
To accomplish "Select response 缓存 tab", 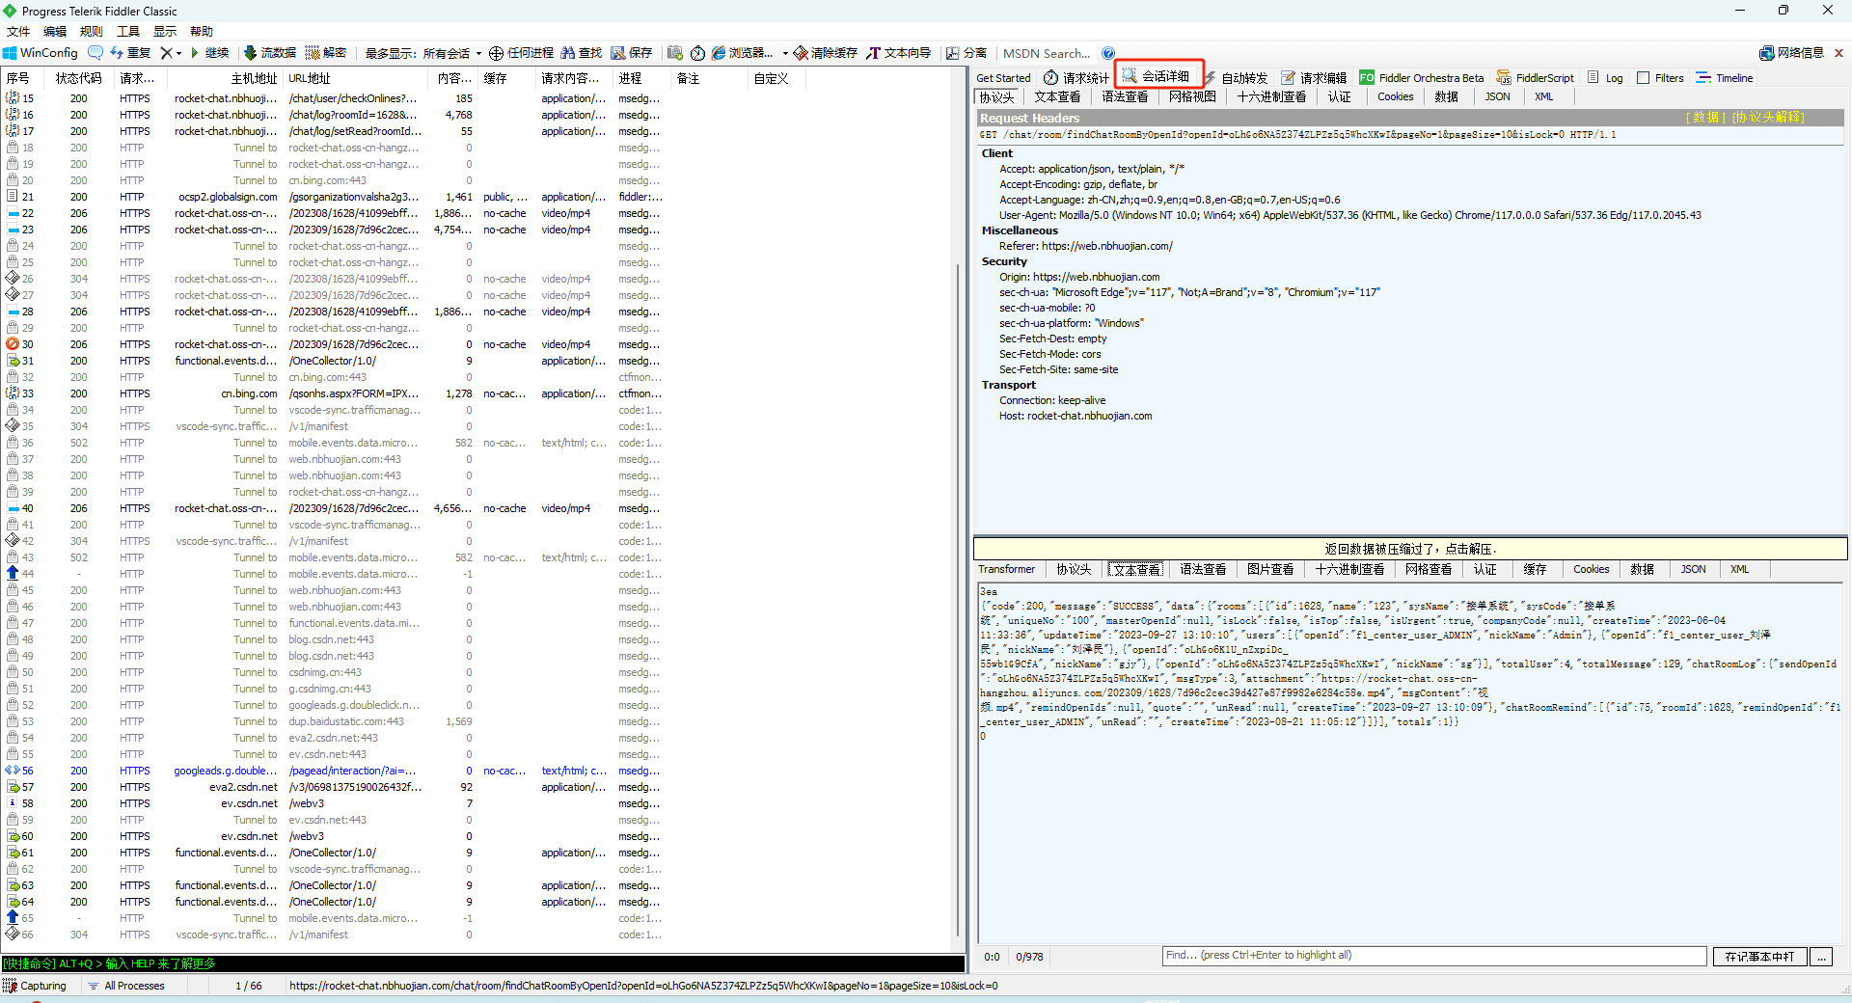I will [1535, 569].
